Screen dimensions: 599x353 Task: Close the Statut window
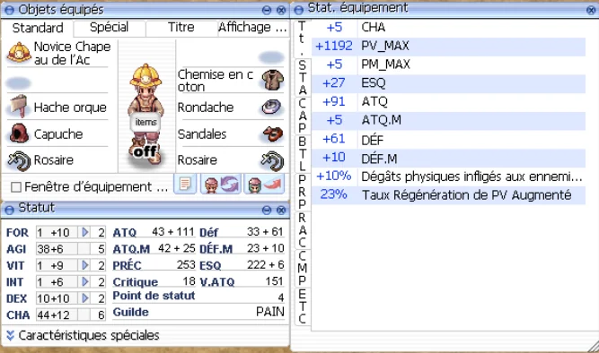click(x=281, y=210)
